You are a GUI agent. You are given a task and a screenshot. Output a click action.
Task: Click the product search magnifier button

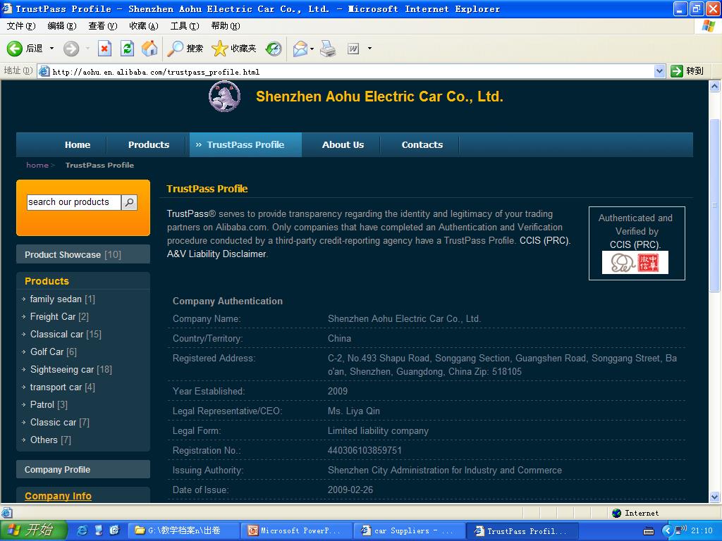pos(130,202)
